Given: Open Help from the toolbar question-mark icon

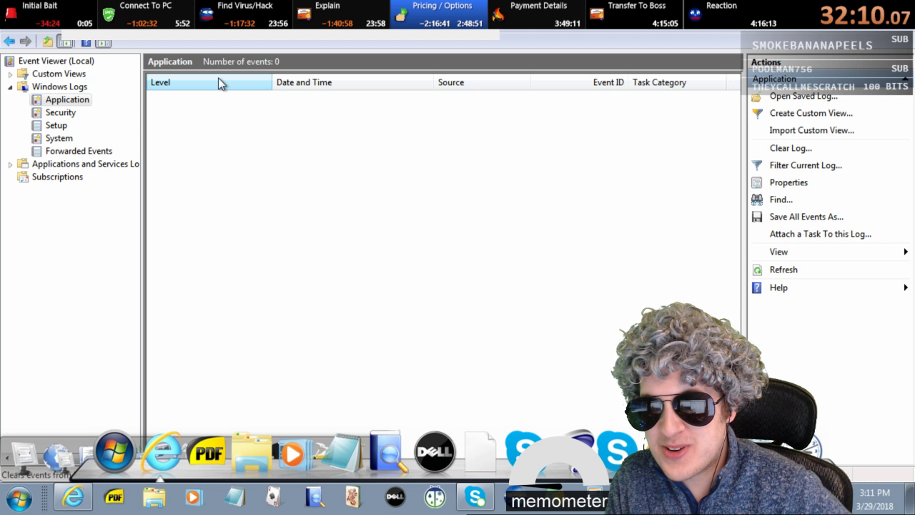Looking at the screenshot, I should [86, 41].
